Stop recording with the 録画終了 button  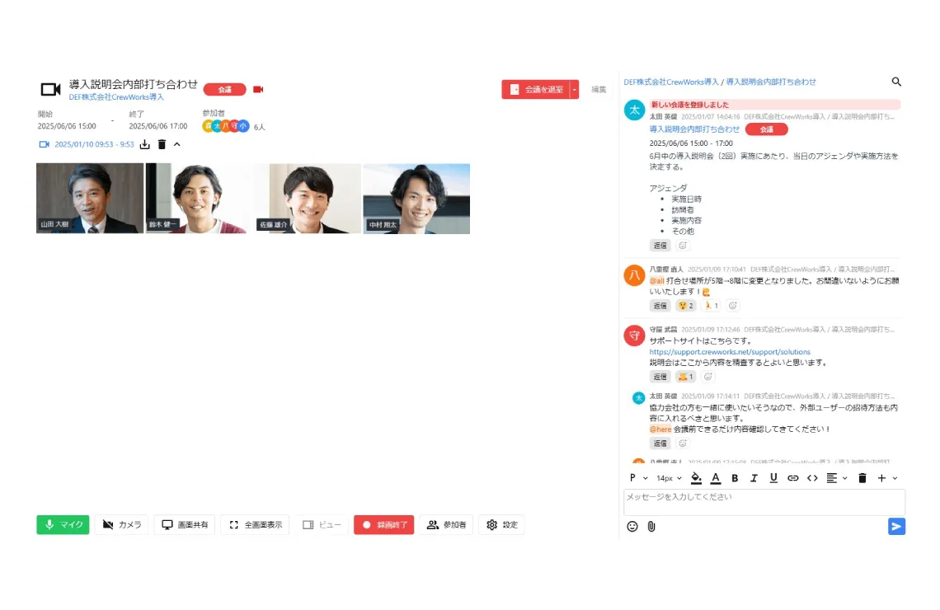383,525
